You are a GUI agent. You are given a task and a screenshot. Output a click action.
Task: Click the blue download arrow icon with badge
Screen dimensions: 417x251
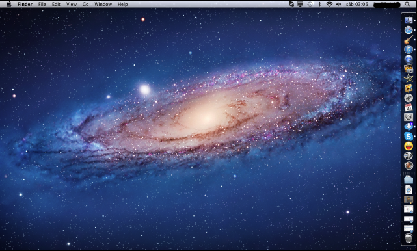pos(409,127)
